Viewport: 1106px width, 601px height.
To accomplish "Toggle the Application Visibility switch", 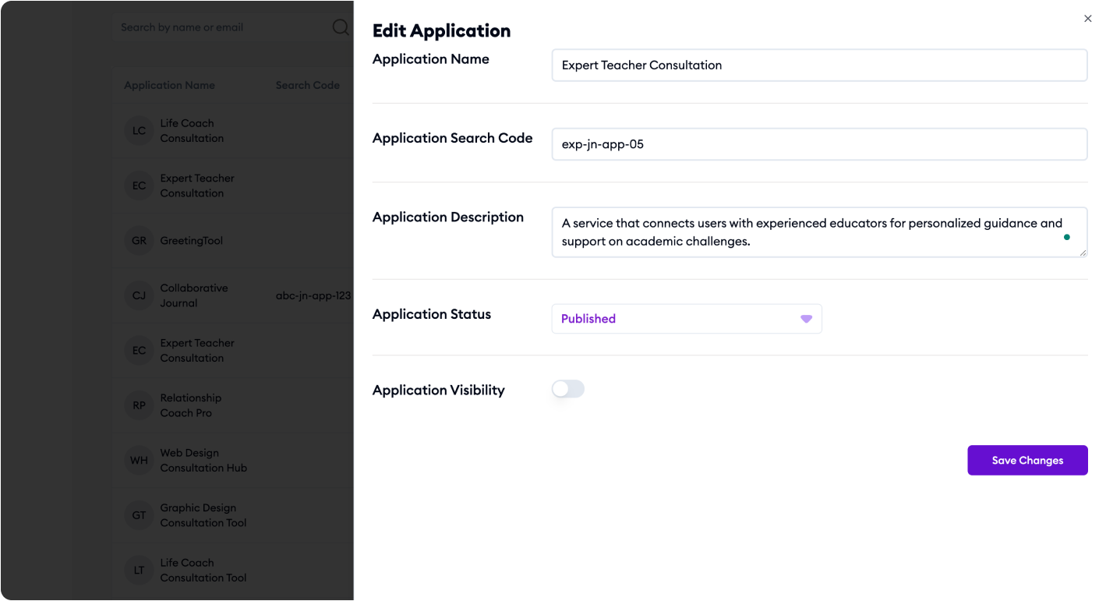I will click(568, 389).
